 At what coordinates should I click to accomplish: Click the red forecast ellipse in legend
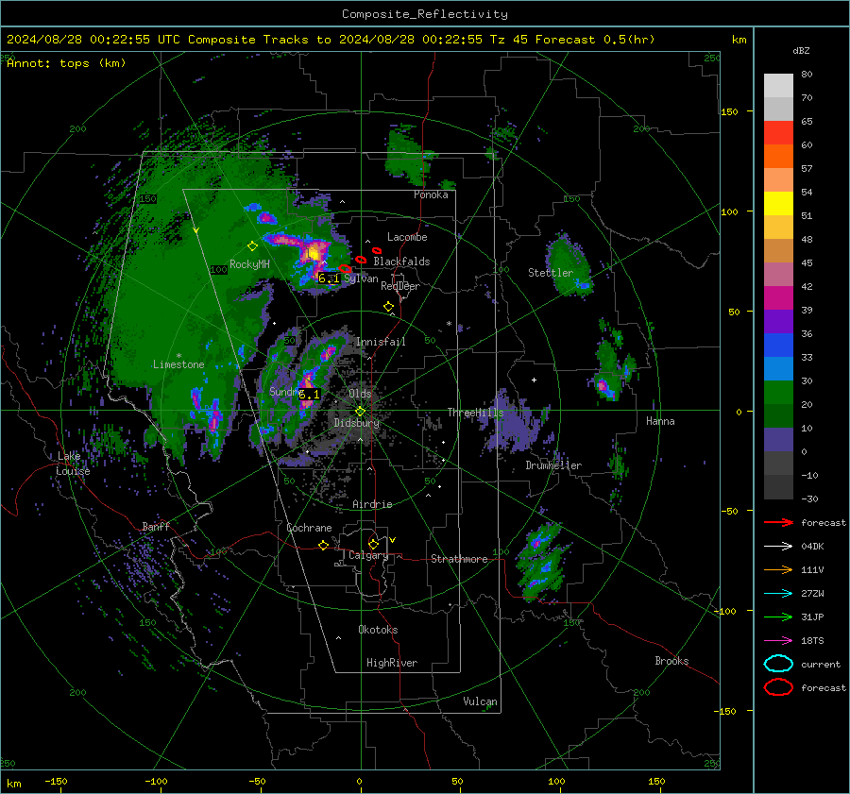(778, 687)
